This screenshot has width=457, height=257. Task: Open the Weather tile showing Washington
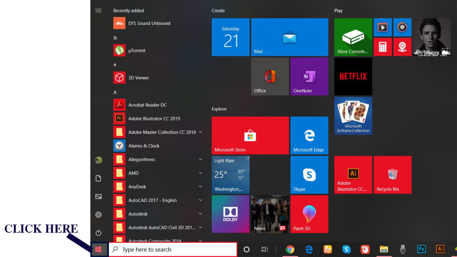230,174
